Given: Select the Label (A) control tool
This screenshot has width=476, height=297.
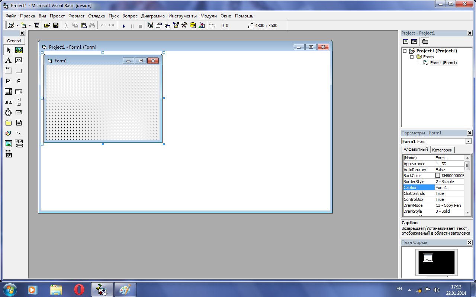Looking at the screenshot, I should point(9,60).
